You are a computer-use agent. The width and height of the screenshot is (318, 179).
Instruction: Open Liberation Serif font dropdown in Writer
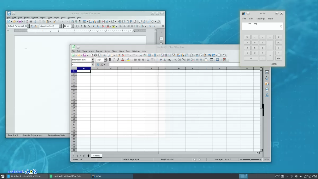pos(60,26)
